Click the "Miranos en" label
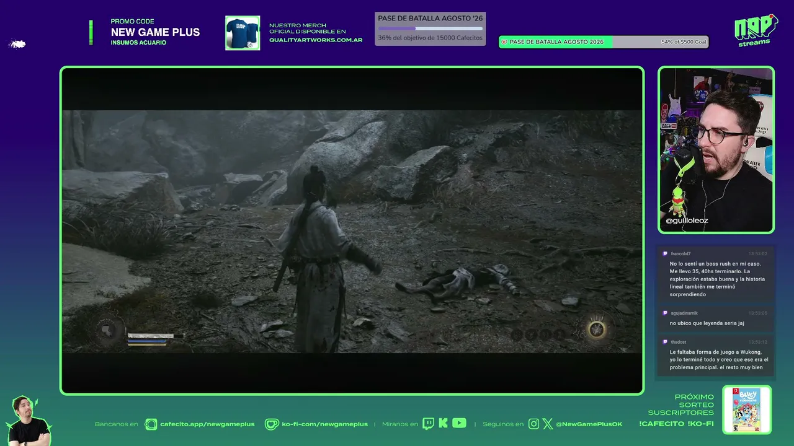This screenshot has height=446, width=794. [x=399, y=424]
